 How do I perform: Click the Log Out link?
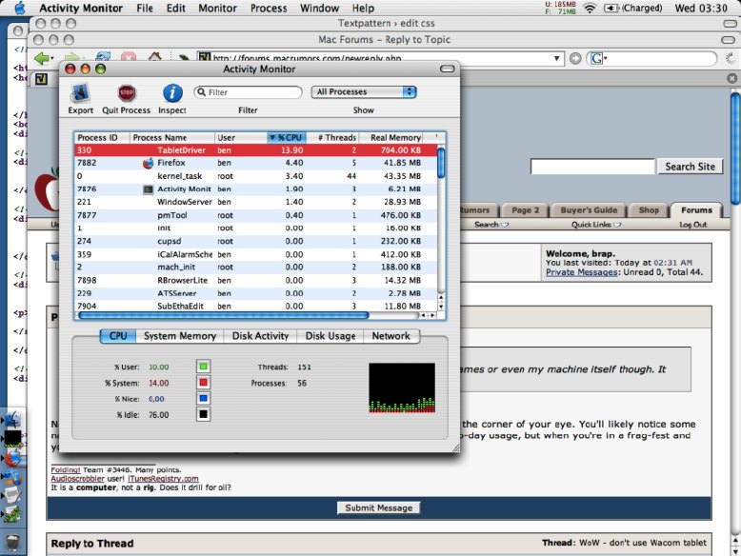tap(692, 225)
